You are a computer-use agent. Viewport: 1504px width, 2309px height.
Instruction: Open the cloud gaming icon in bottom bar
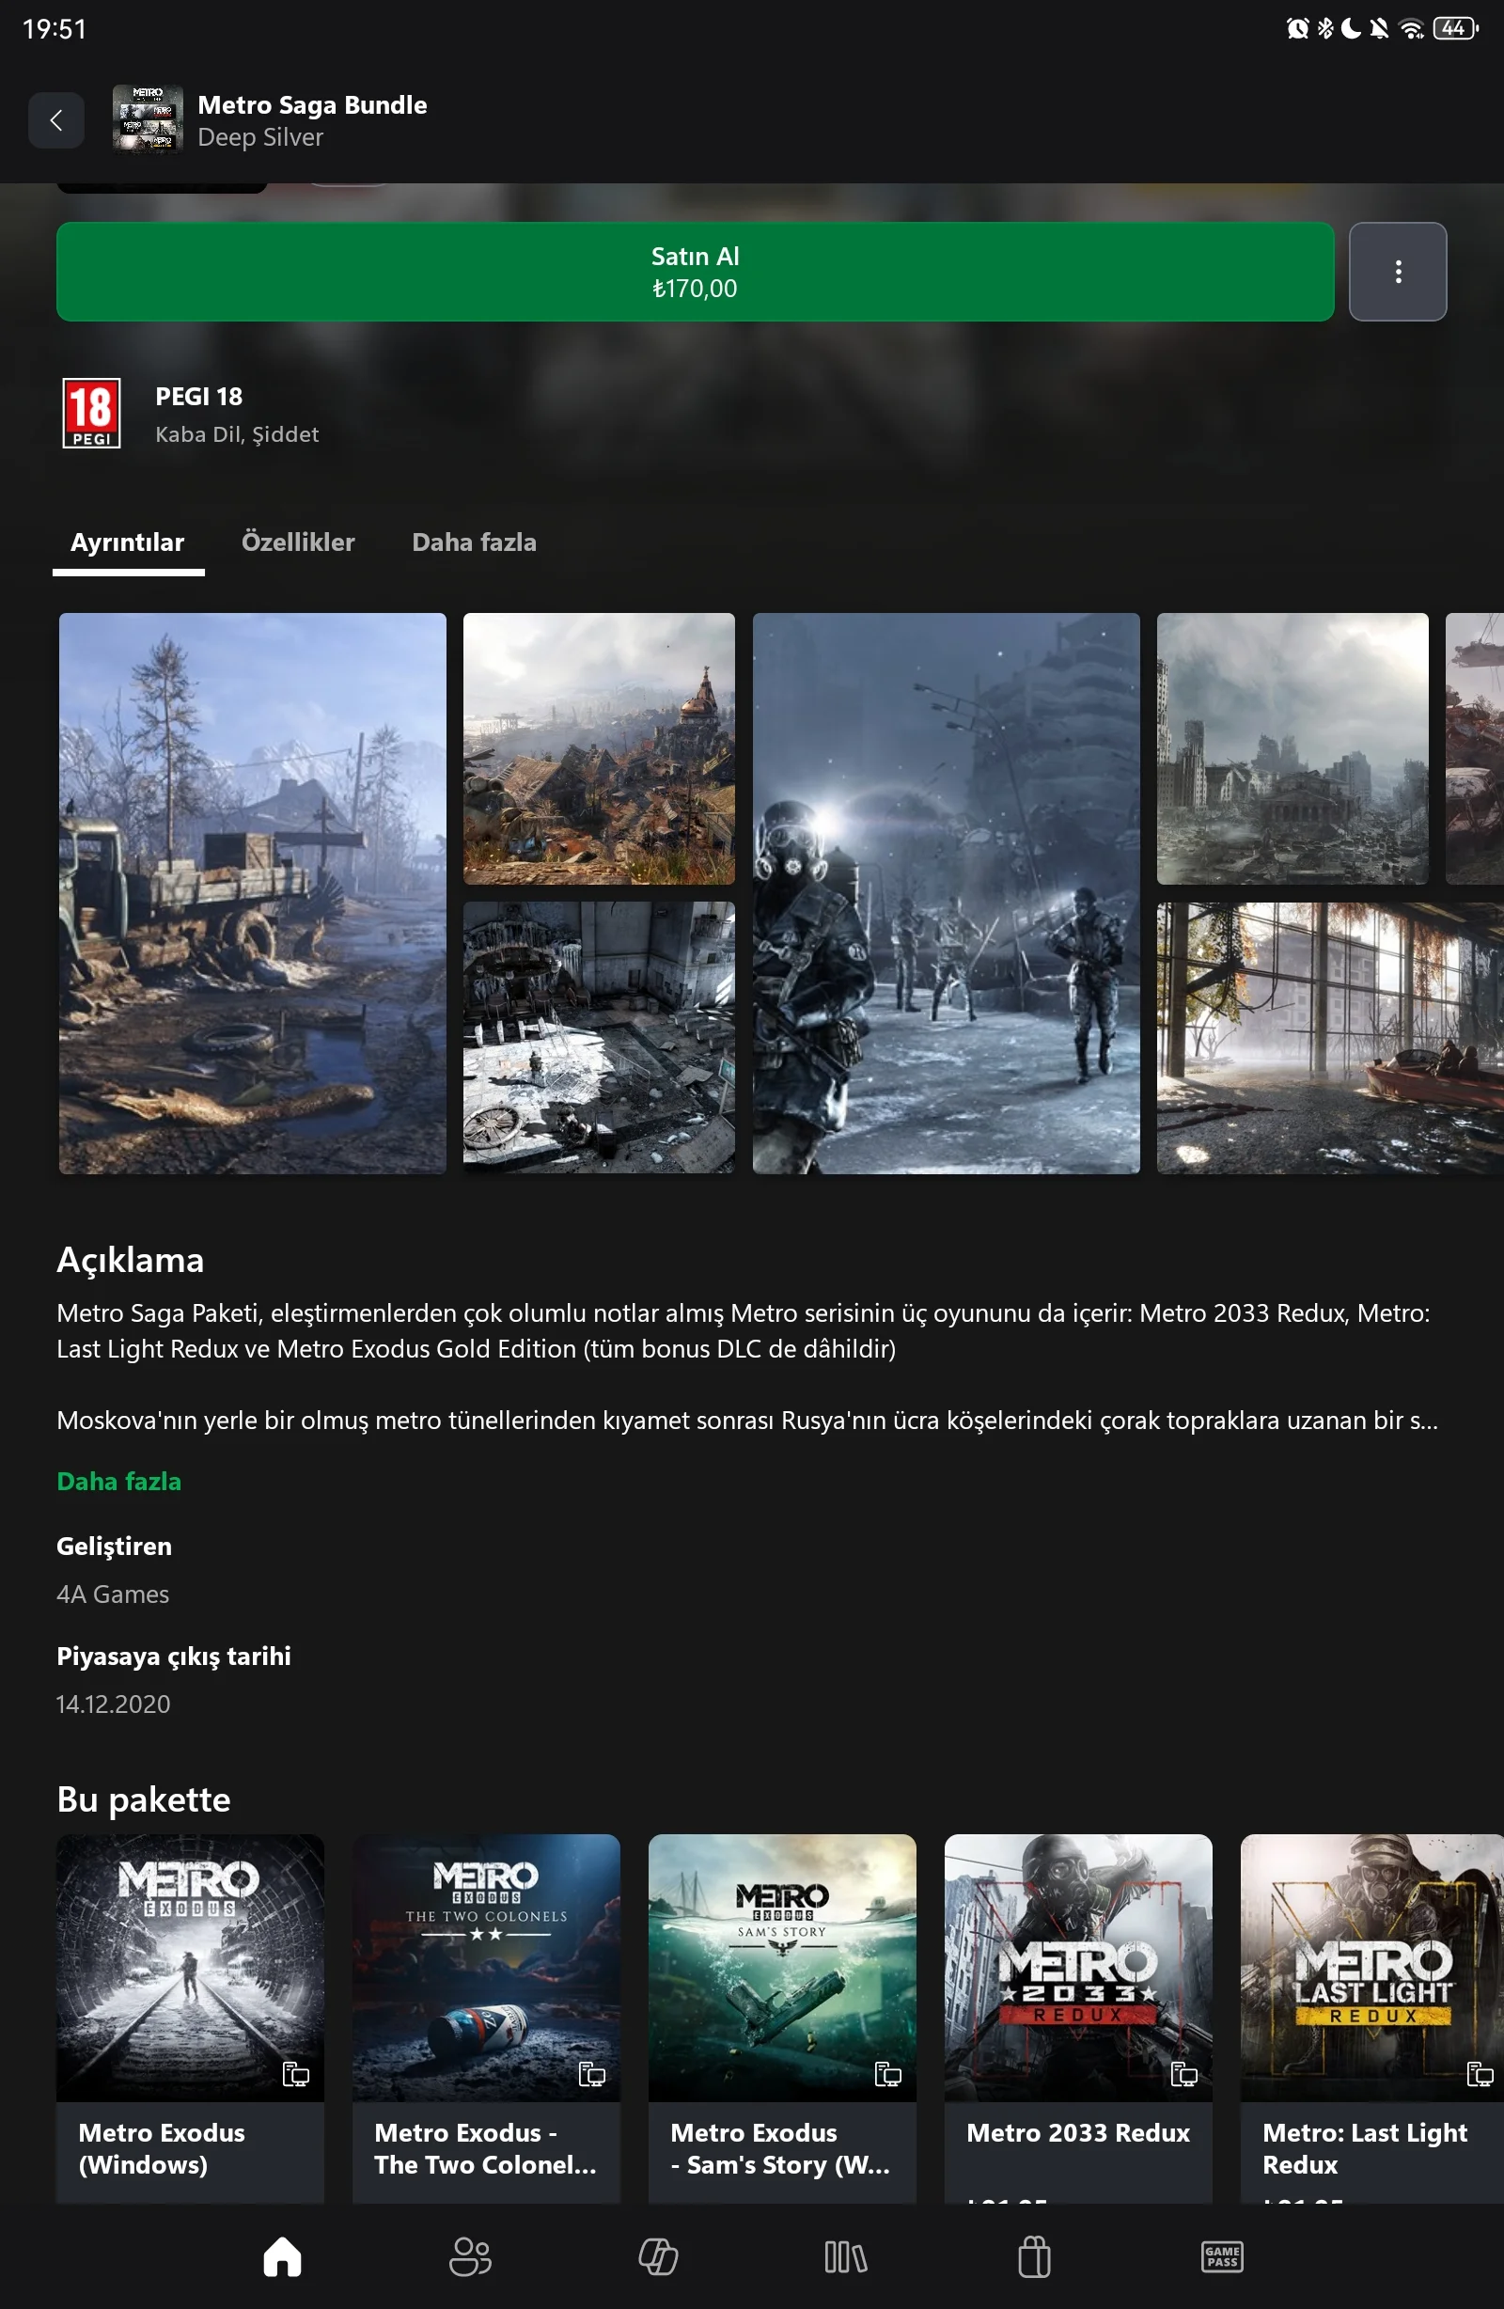658,2256
